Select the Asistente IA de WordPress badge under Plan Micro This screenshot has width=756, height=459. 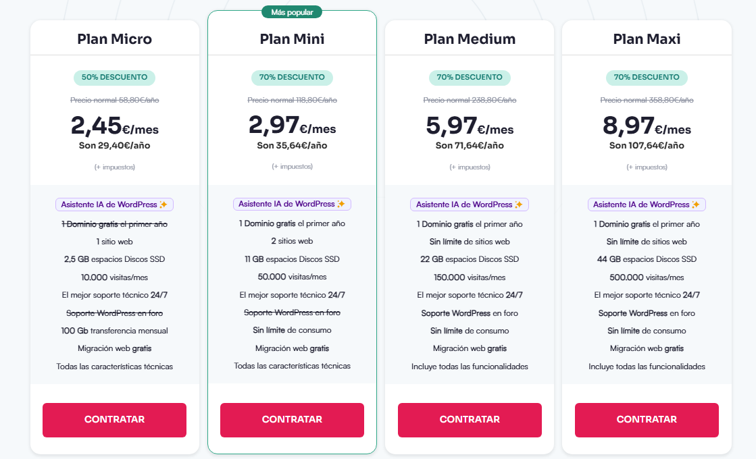(114, 203)
